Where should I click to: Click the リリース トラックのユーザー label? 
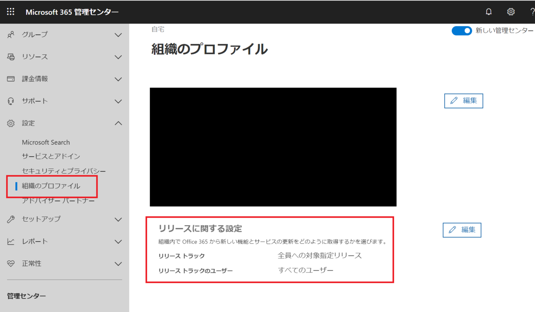coord(195,271)
